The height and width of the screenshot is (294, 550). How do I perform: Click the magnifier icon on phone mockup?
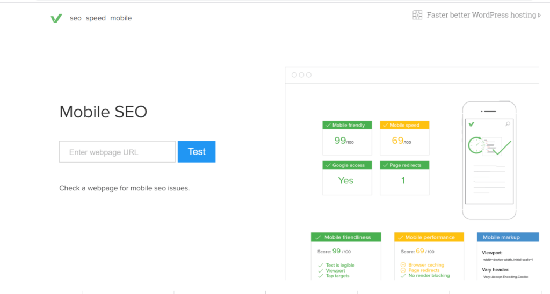point(508,124)
